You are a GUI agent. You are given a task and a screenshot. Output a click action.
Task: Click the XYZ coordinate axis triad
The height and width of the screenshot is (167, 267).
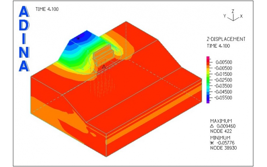click(x=233, y=16)
